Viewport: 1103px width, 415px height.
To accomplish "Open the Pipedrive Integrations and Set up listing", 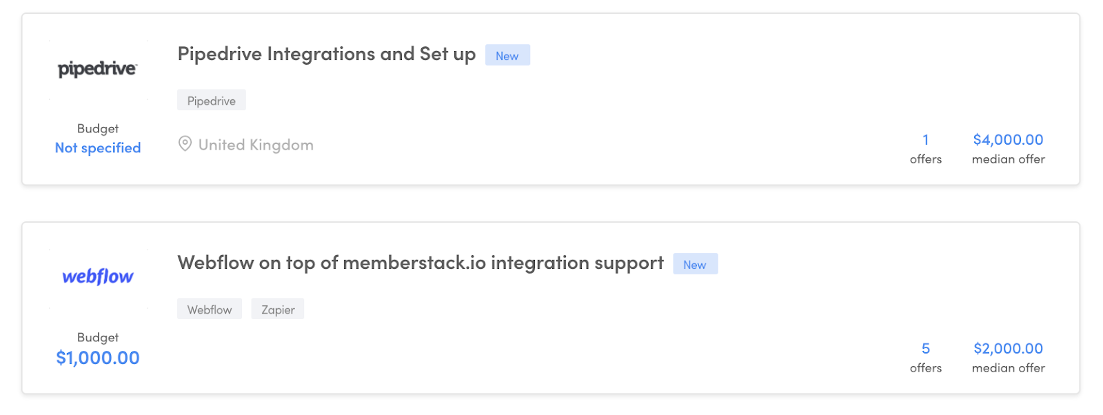I will click(326, 54).
